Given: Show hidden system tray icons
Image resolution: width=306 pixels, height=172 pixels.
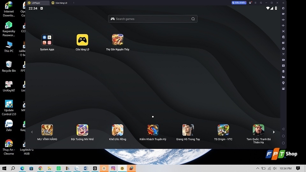Looking at the screenshot, I should click(x=257, y=168).
